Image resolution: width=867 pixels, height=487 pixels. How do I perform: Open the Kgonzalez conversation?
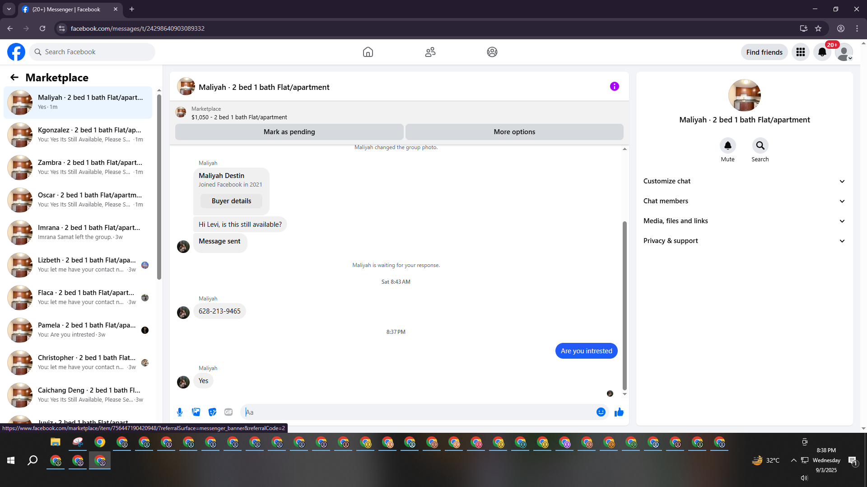click(x=78, y=135)
